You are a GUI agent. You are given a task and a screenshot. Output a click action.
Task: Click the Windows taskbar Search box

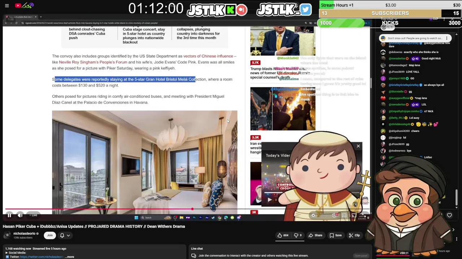pos(156,218)
